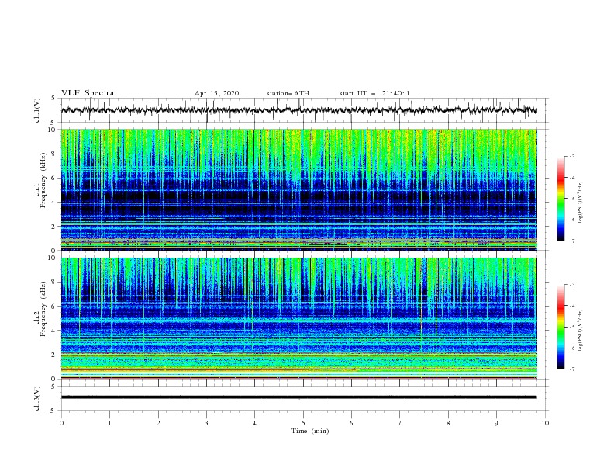Select the ch.1 color bar "log(PSD)(V²/Hz)" label
Screen dimensions: 614x475
tap(580, 203)
